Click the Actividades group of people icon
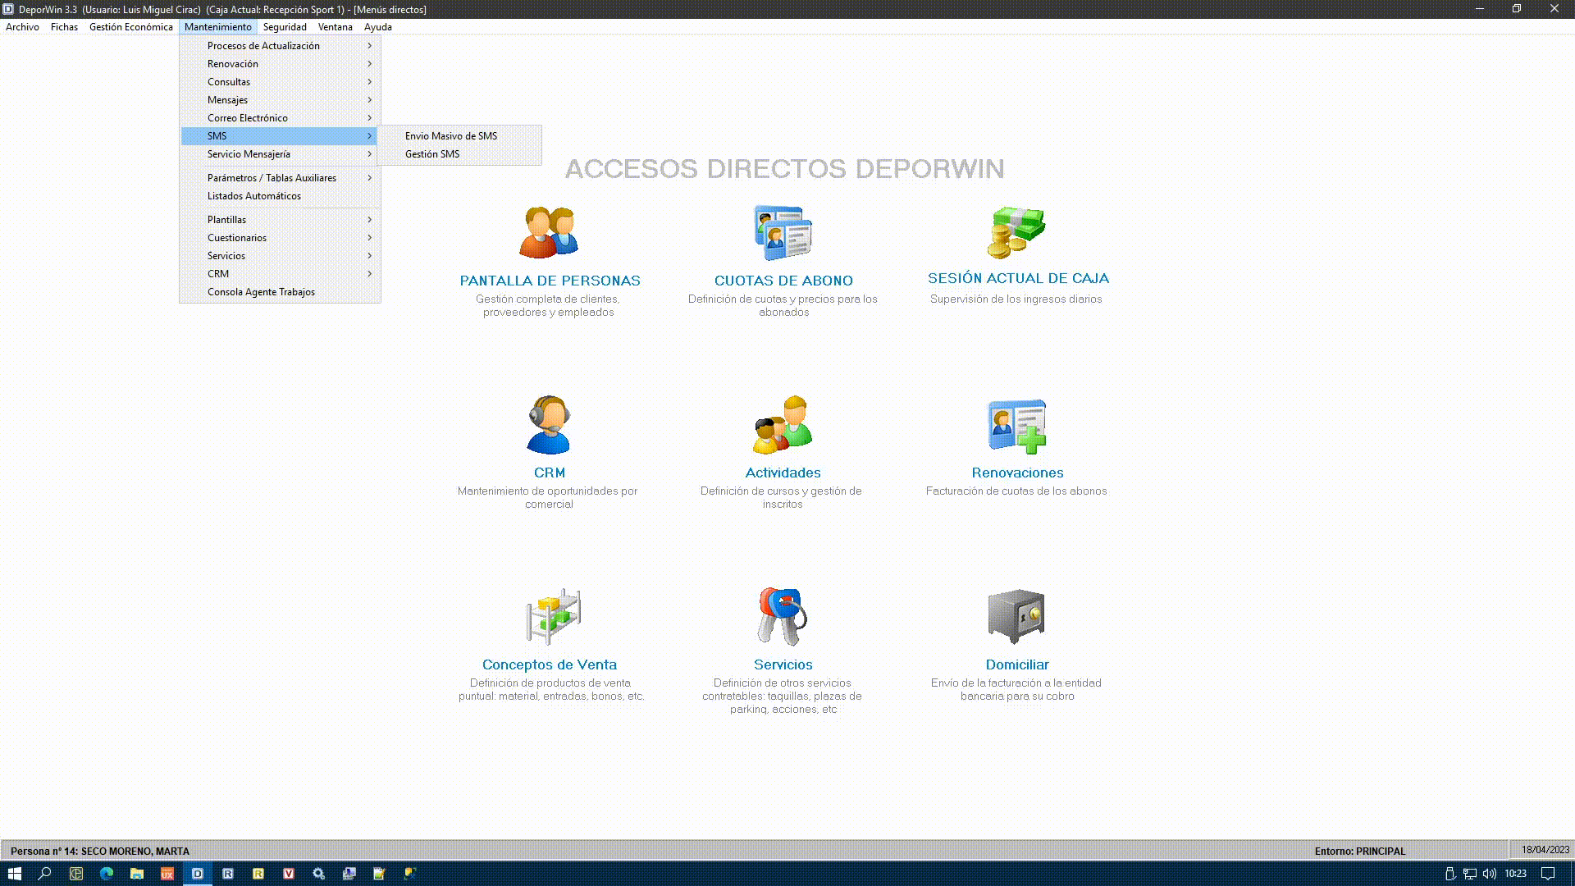1575x886 pixels. coord(783,425)
